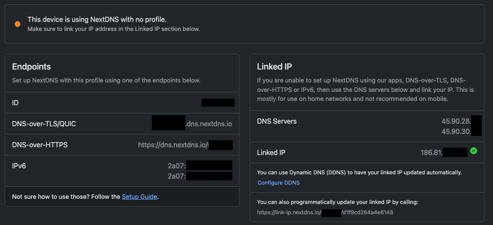
Task: Click the Dynamic DNS (DDNS) explanation text
Action: point(359,172)
